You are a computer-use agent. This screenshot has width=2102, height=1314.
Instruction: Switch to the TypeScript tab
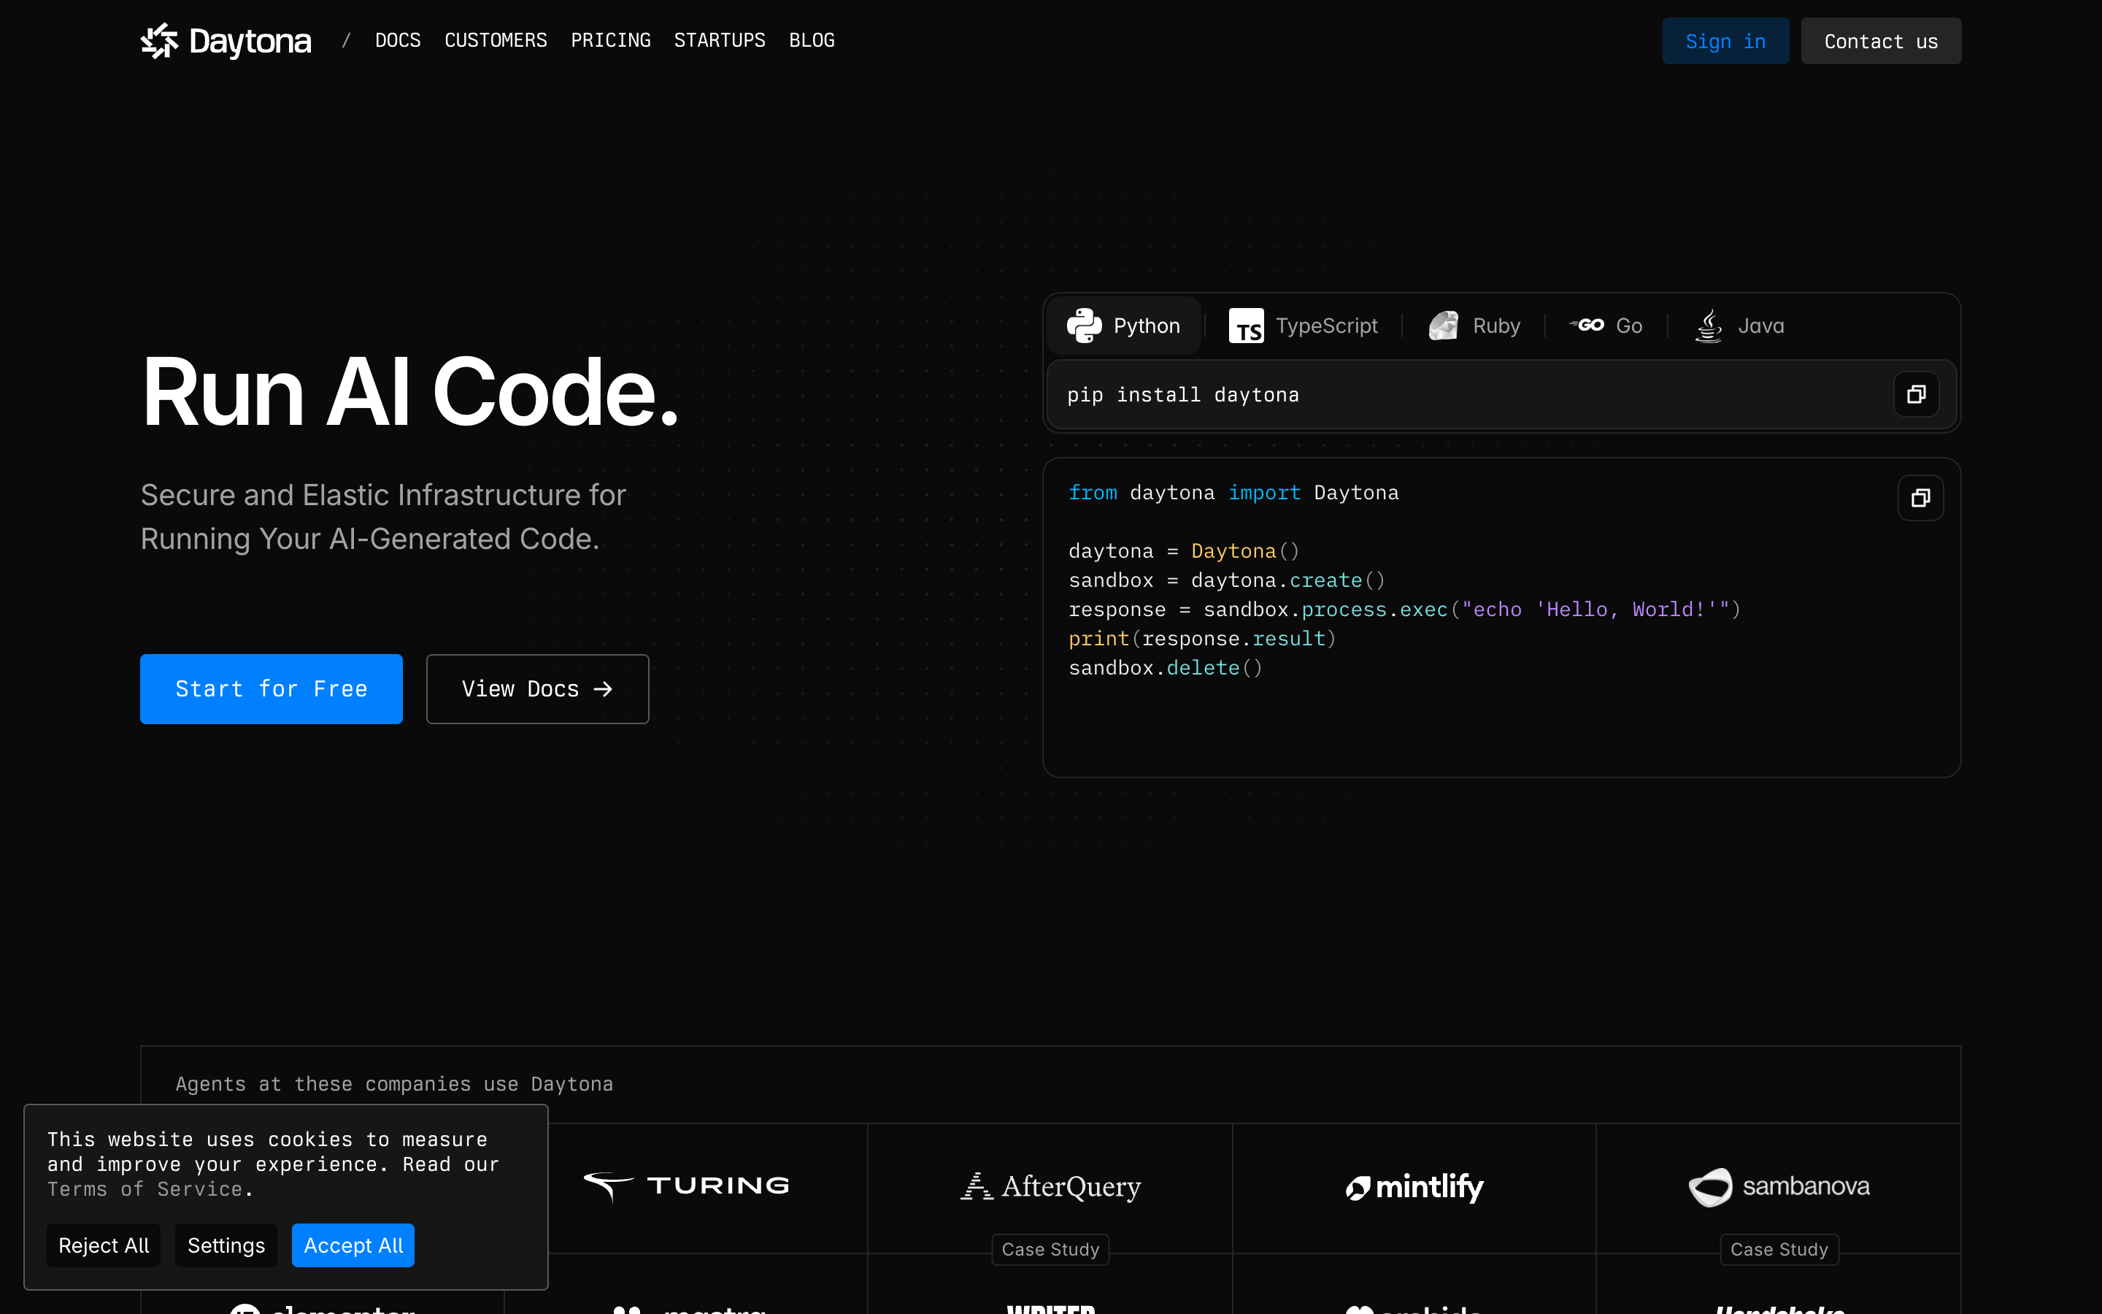tap(1303, 326)
